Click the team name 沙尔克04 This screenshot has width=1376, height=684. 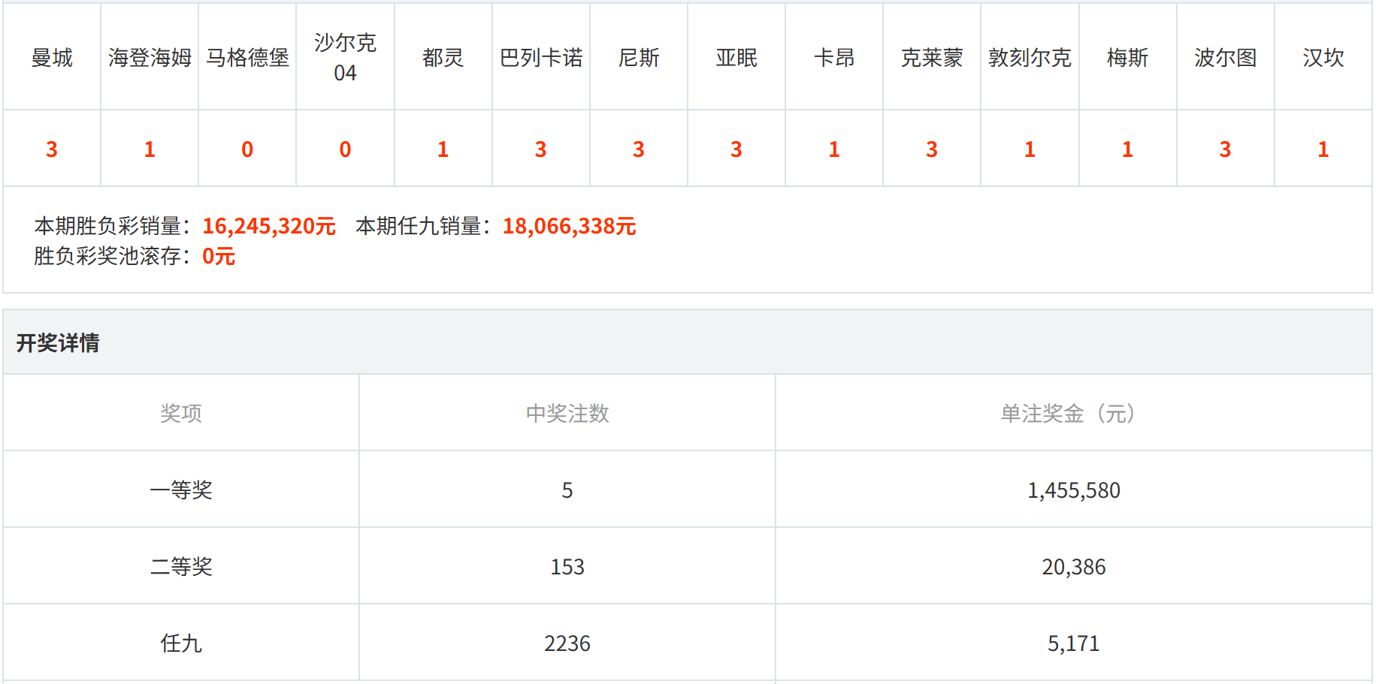(345, 58)
